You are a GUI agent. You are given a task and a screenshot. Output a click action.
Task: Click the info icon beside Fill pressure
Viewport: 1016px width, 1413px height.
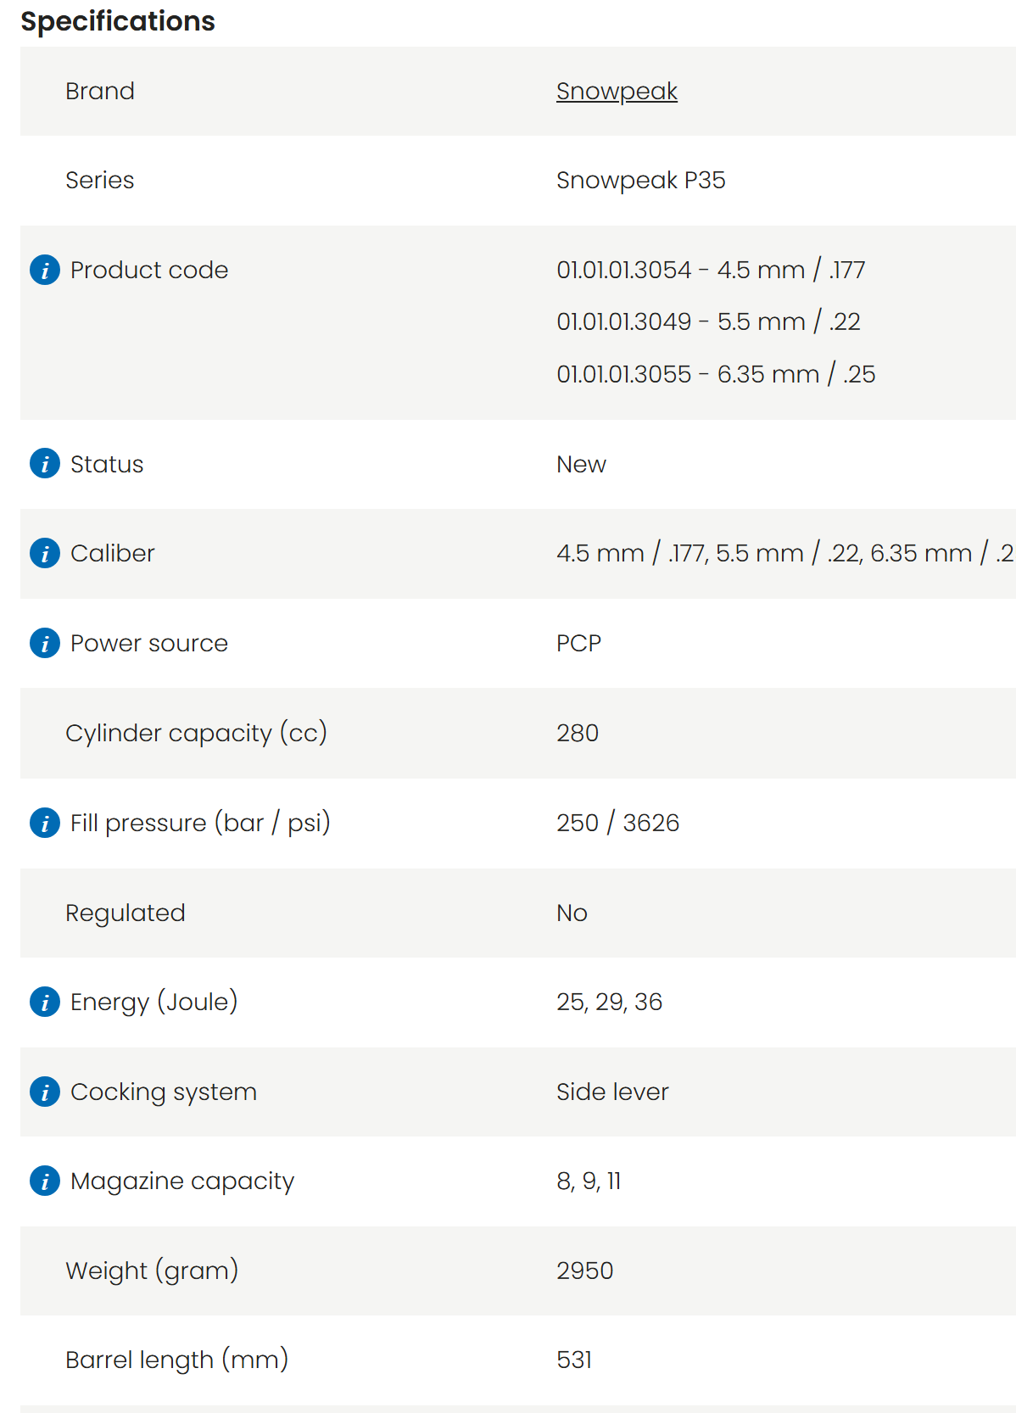coord(45,823)
